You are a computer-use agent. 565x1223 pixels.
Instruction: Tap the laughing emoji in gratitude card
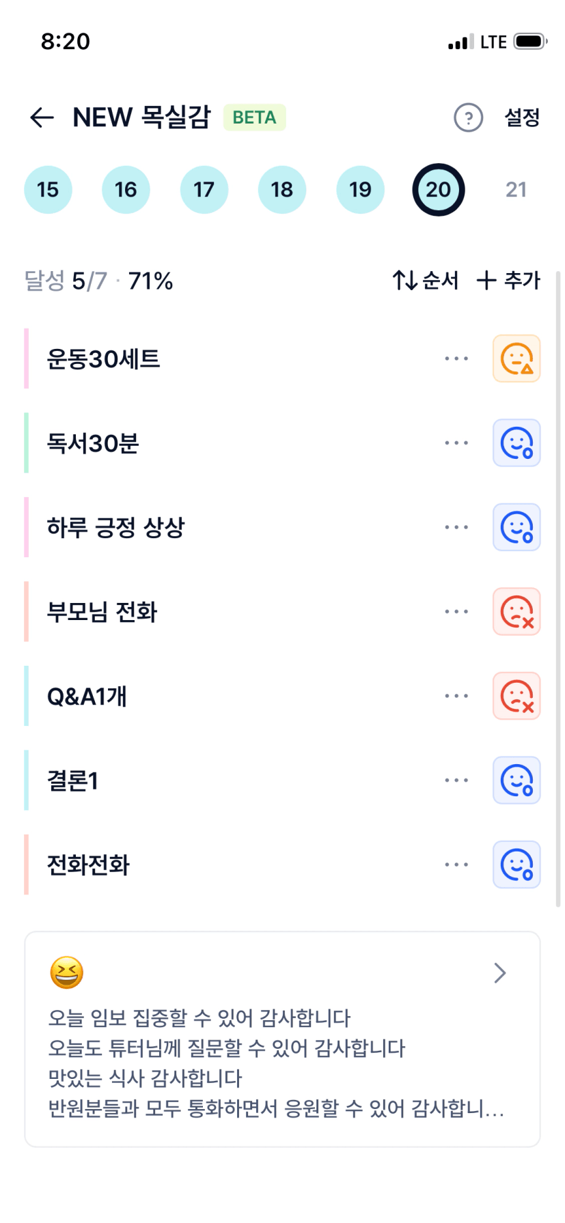coord(66,972)
